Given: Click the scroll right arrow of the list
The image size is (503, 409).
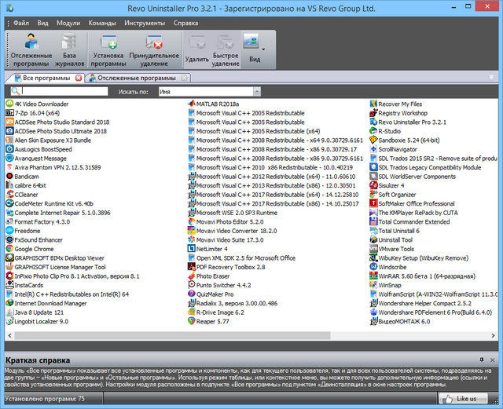Looking at the screenshot, I should click(493, 335).
